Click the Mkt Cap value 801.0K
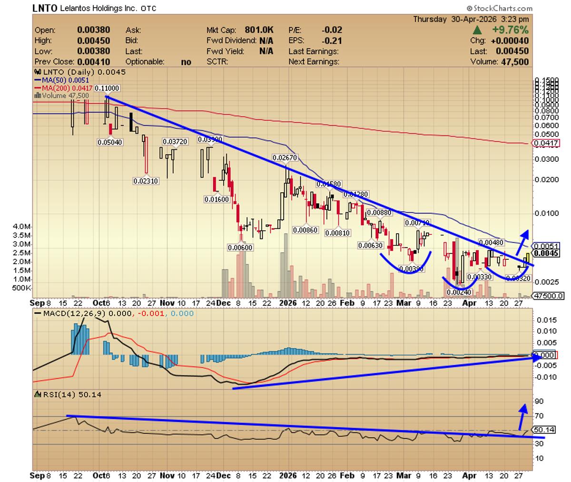 point(259,30)
